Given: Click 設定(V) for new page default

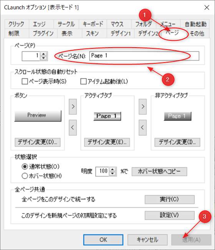Looking at the screenshot, I should [x=170, y=215].
